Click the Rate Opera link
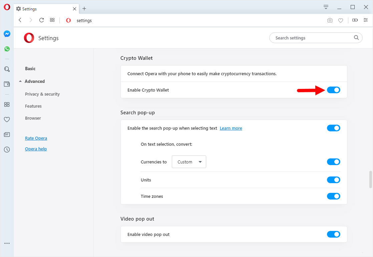The image size is (373, 257). [x=36, y=138]
